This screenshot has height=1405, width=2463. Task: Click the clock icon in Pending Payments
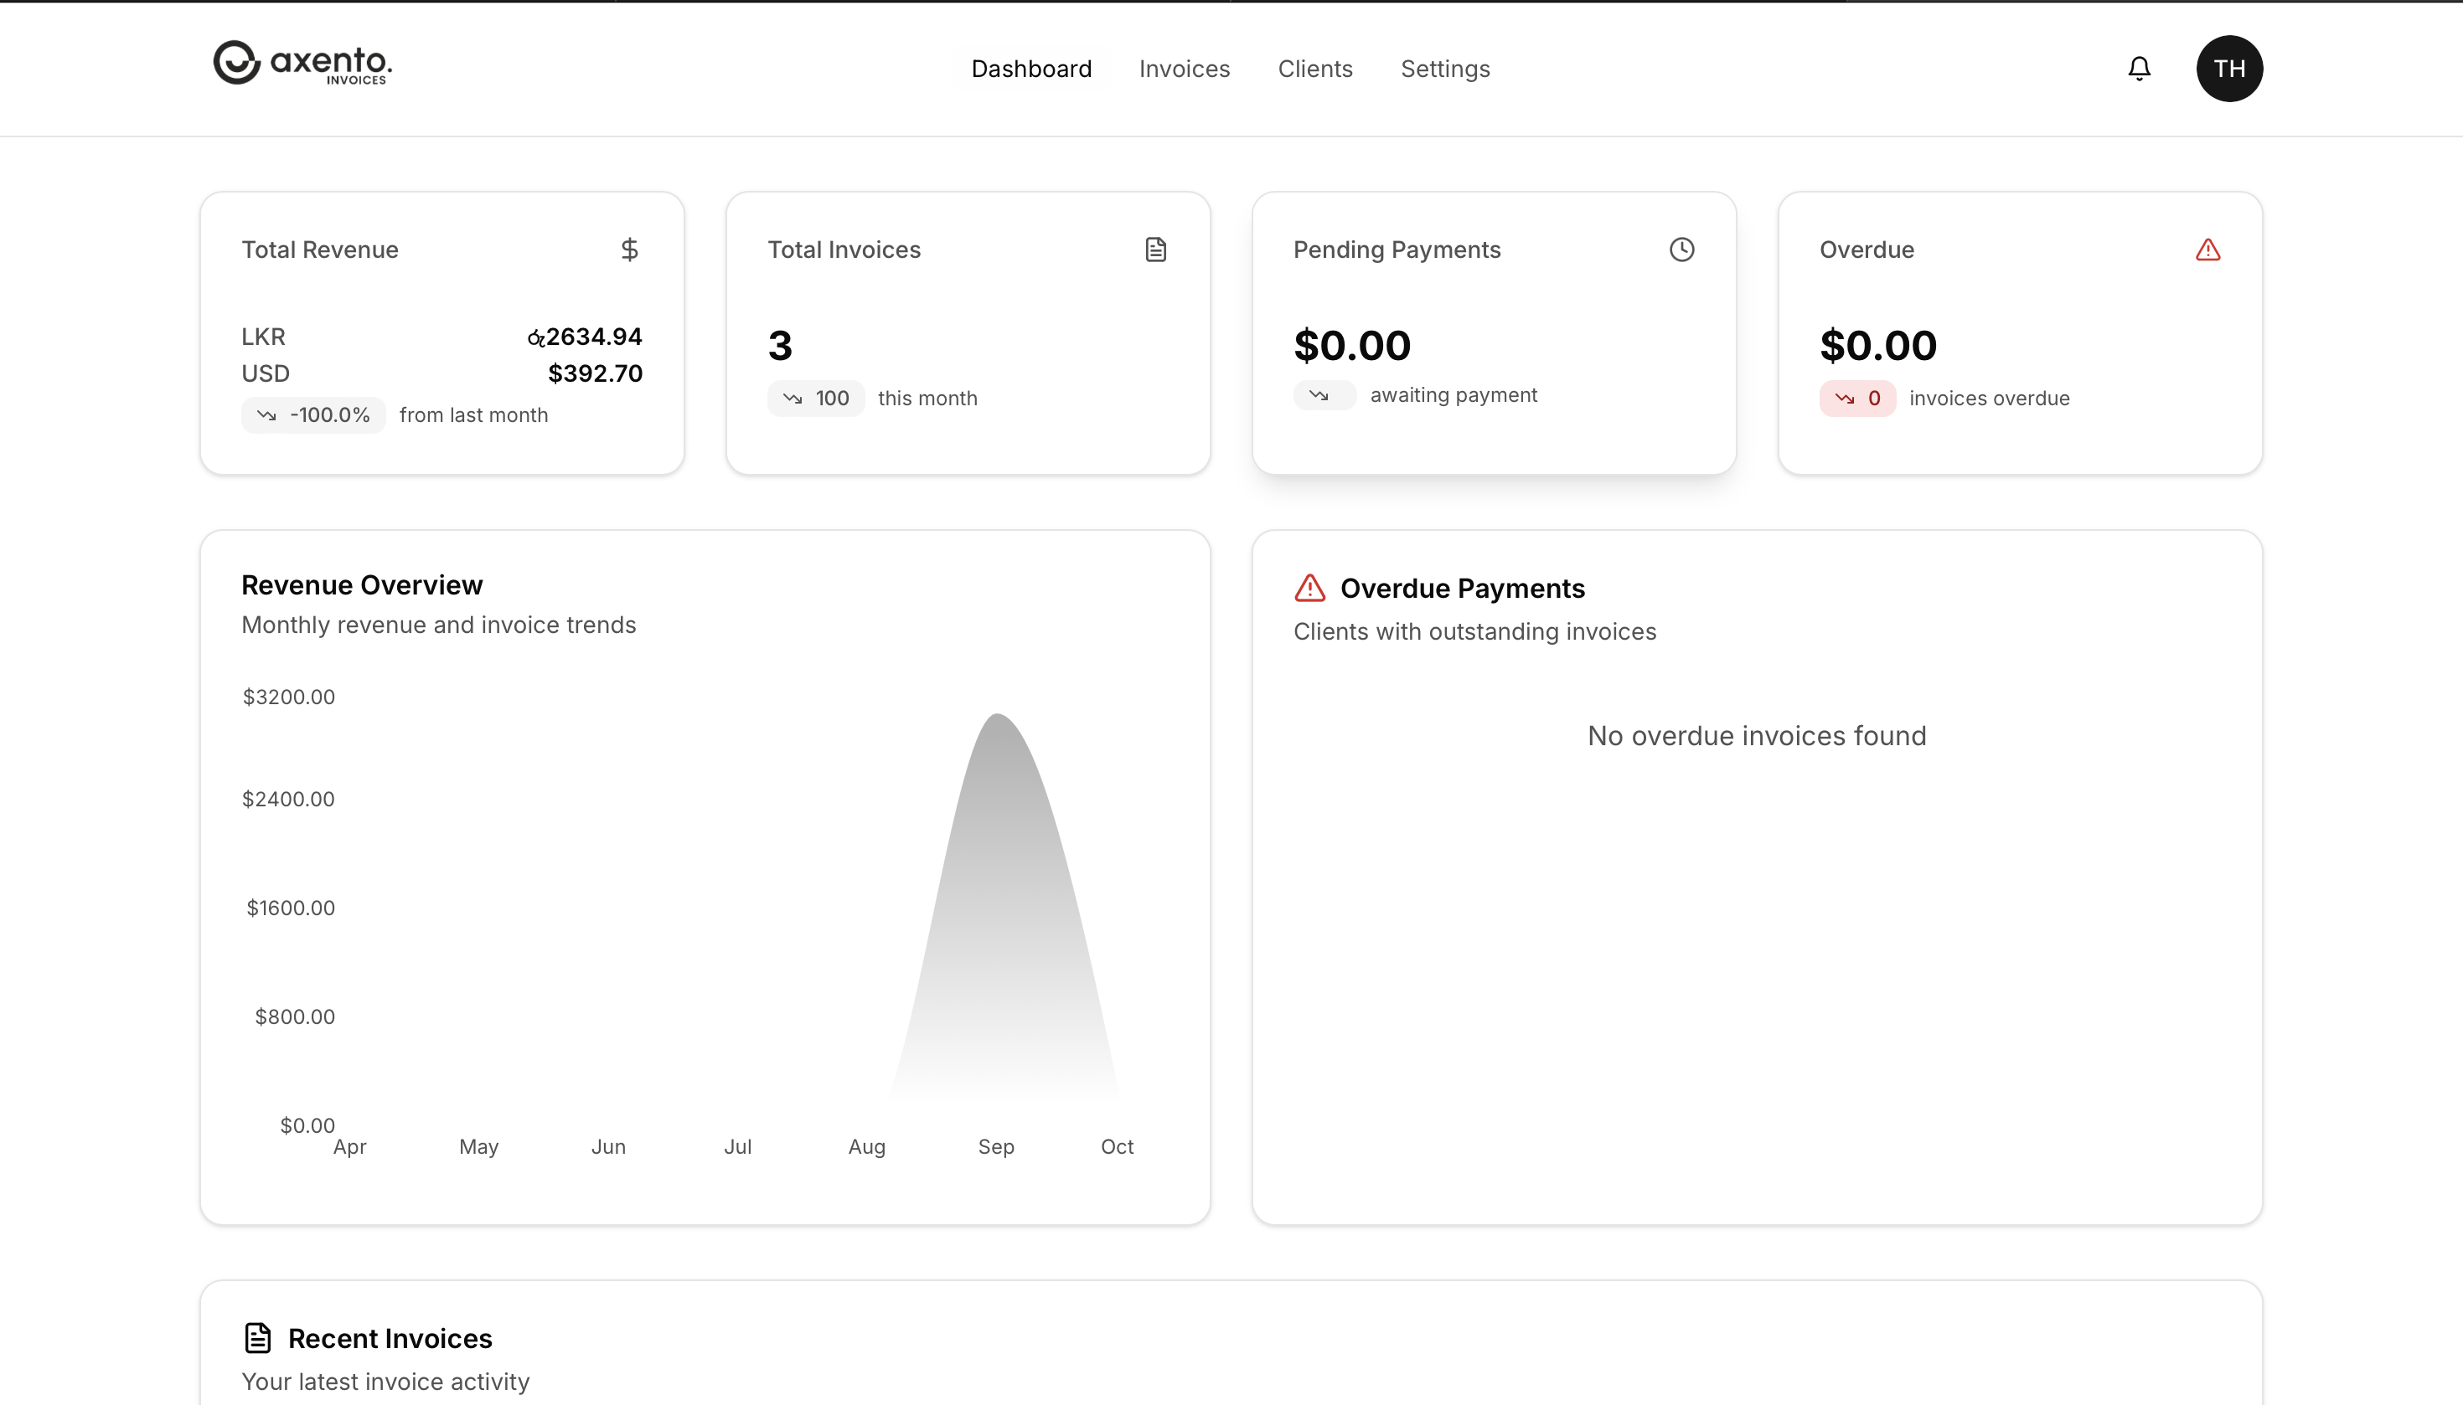pos(1681,250)
